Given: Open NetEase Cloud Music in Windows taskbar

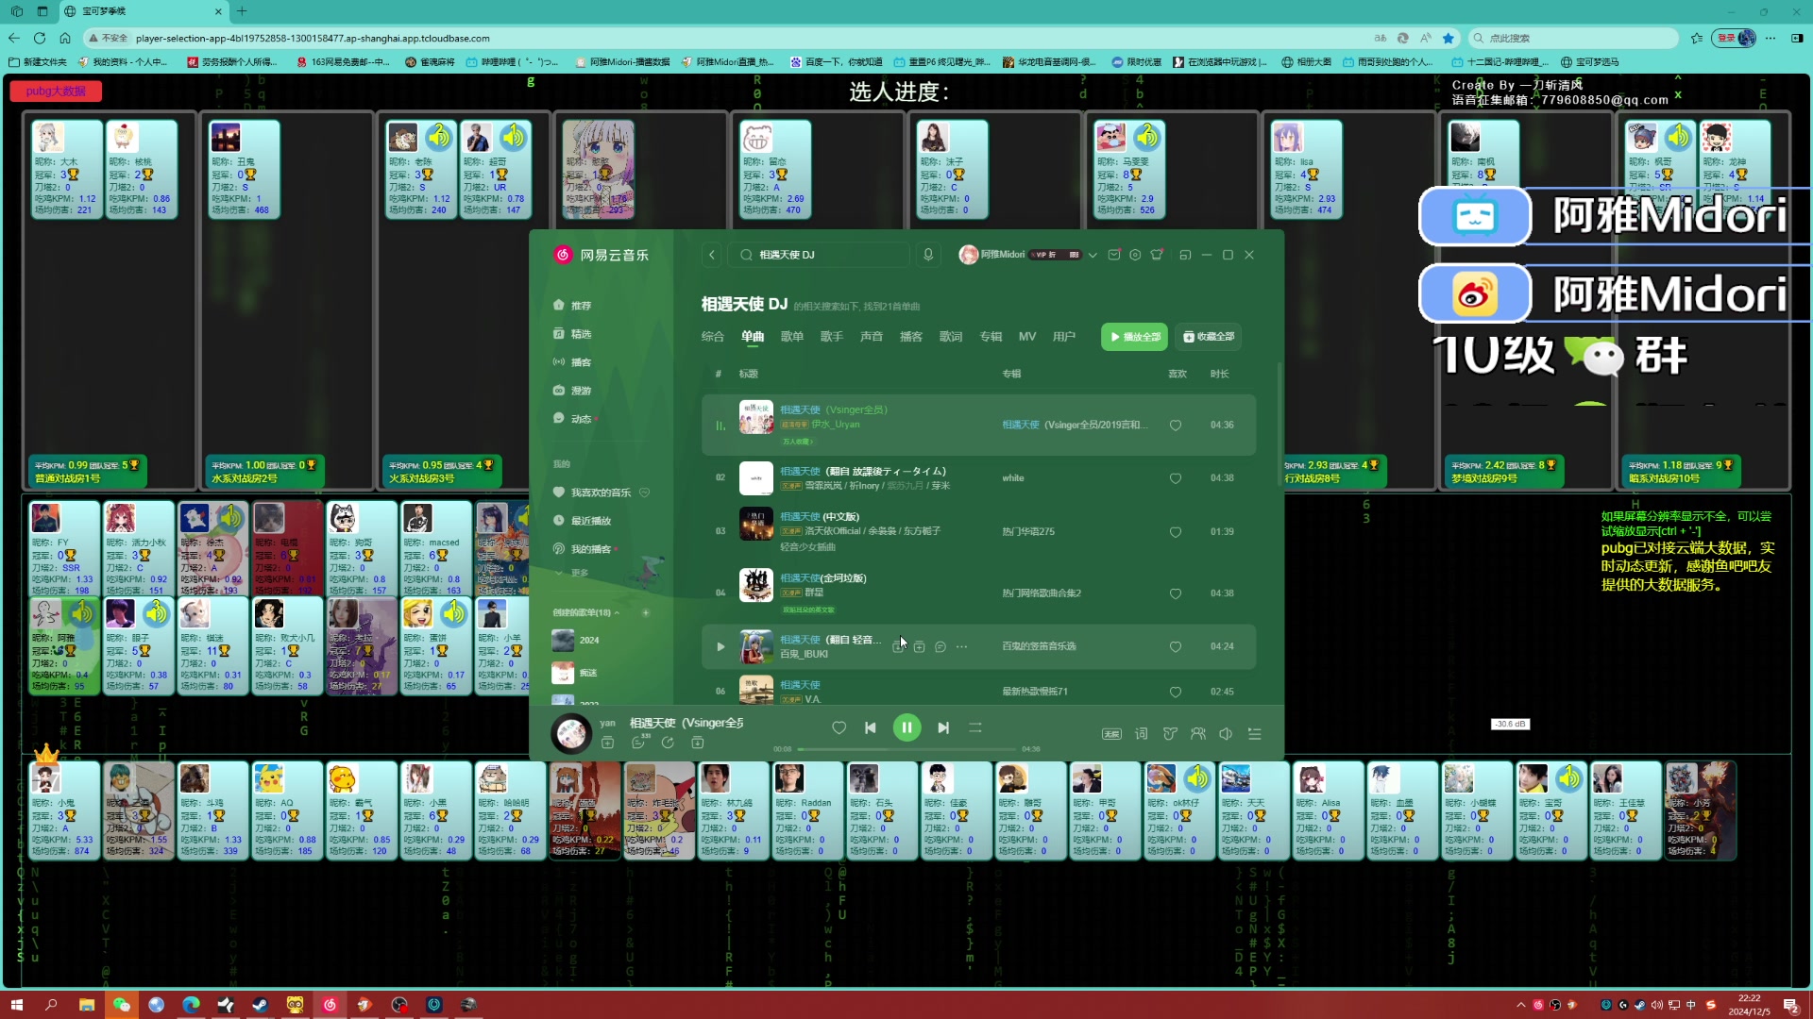Looking at the screenshot, I should coord(330,1005).
